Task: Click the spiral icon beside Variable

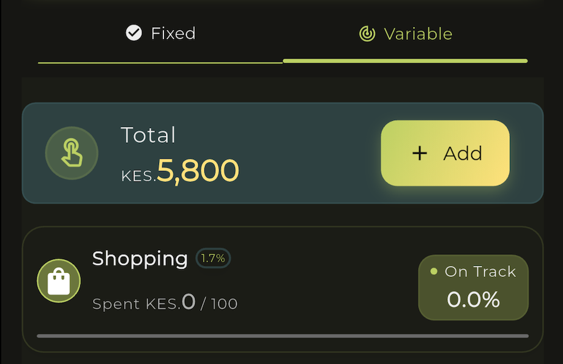Action: tap(367, 34)
